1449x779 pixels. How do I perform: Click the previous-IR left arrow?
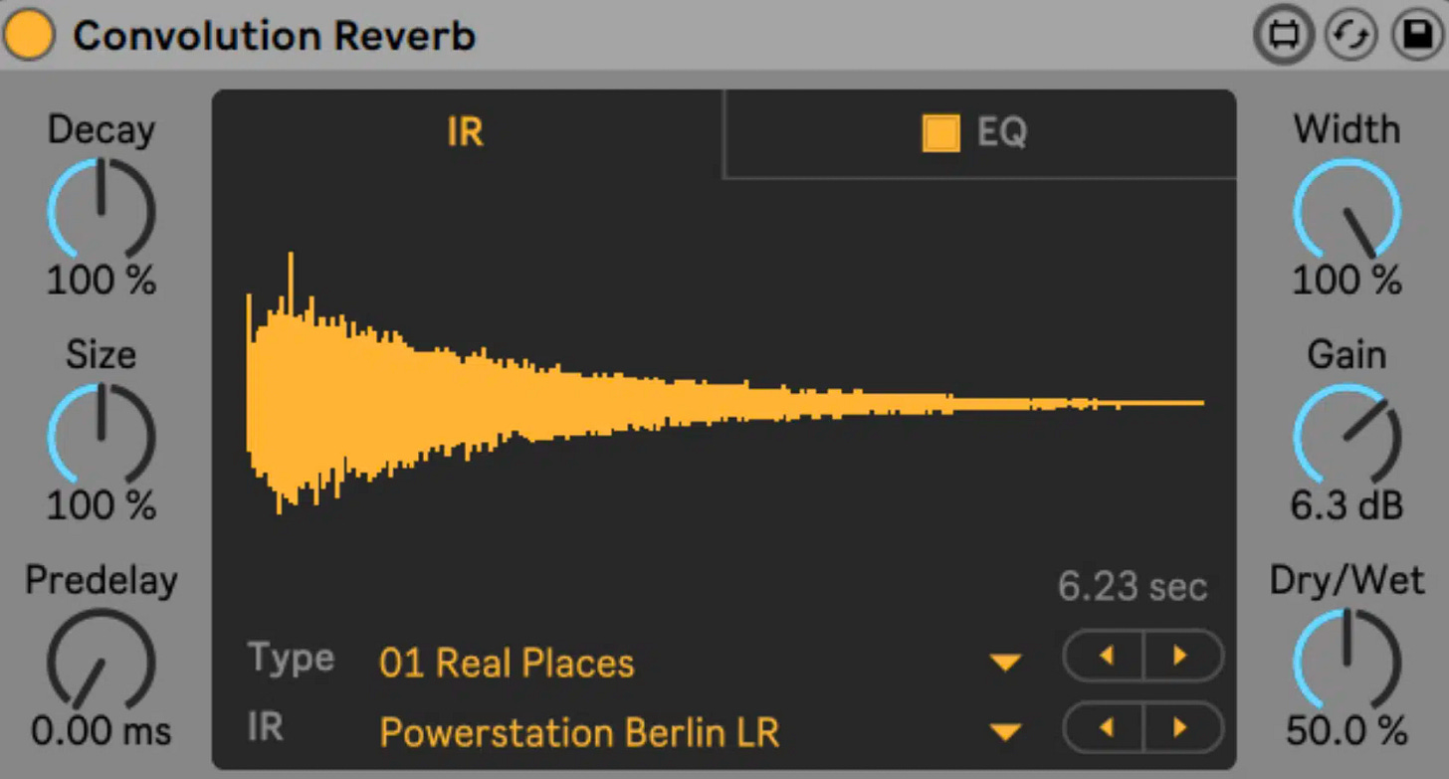[x=1105, y=728]
